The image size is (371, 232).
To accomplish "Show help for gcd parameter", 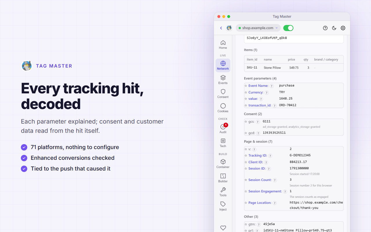I will (258, 133).
